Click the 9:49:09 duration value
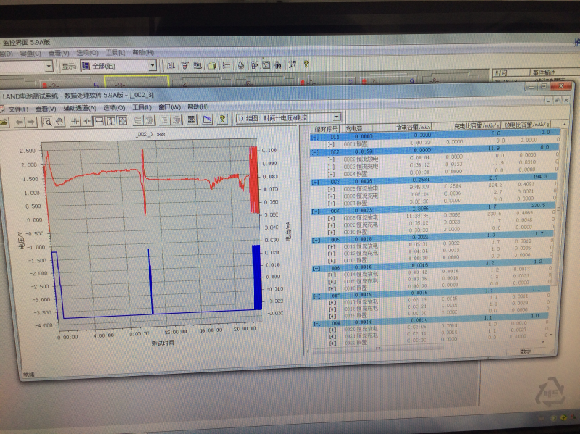 (x=420, y=187)
